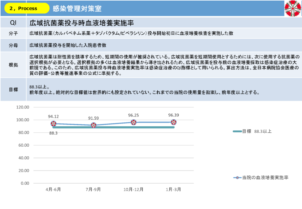Select the 分子 row label
Viewport: 302px width, 209px height.
tap(13, 33)
